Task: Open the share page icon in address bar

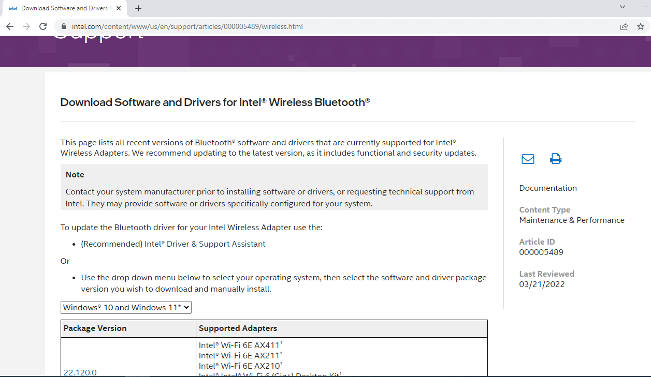Action: tap(624, 26)
